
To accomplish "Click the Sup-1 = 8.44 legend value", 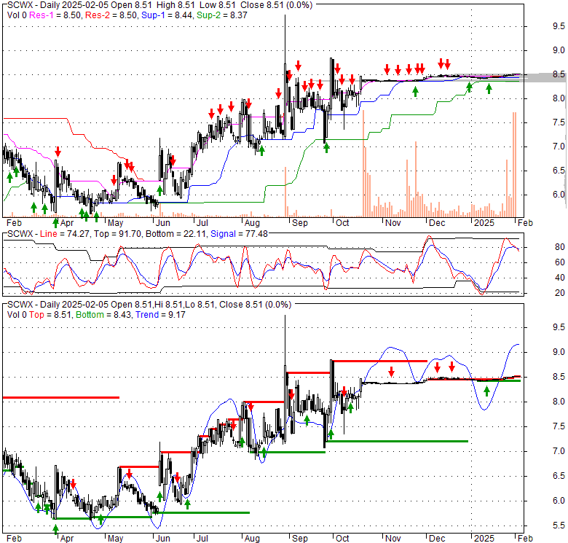I will pyautogui.click(x=167, y=15).
